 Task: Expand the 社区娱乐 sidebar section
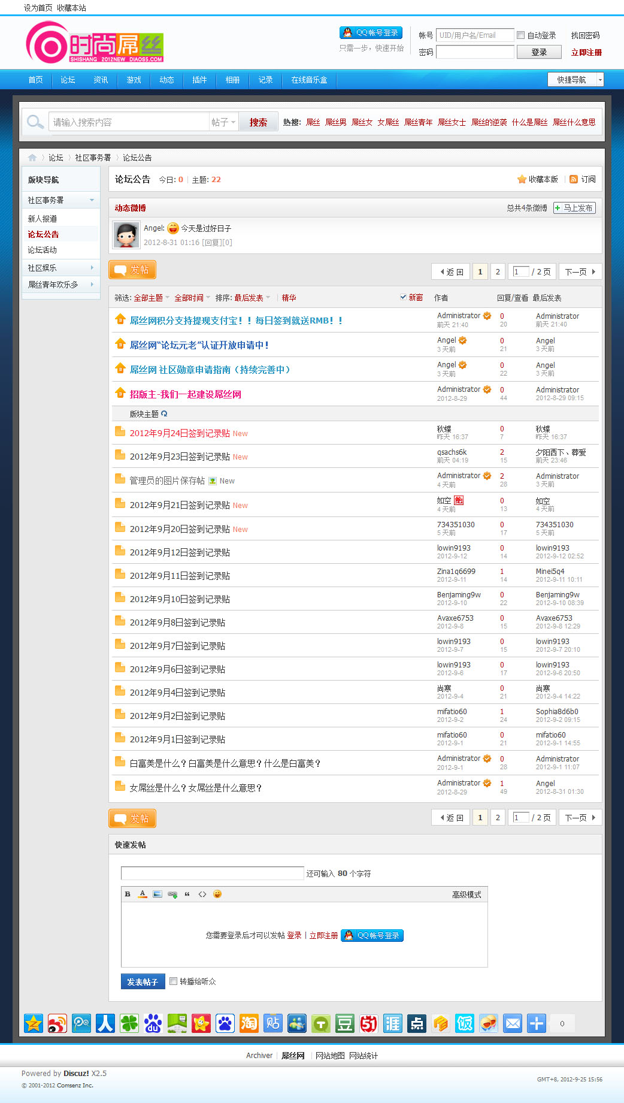(x=92, y=268)
